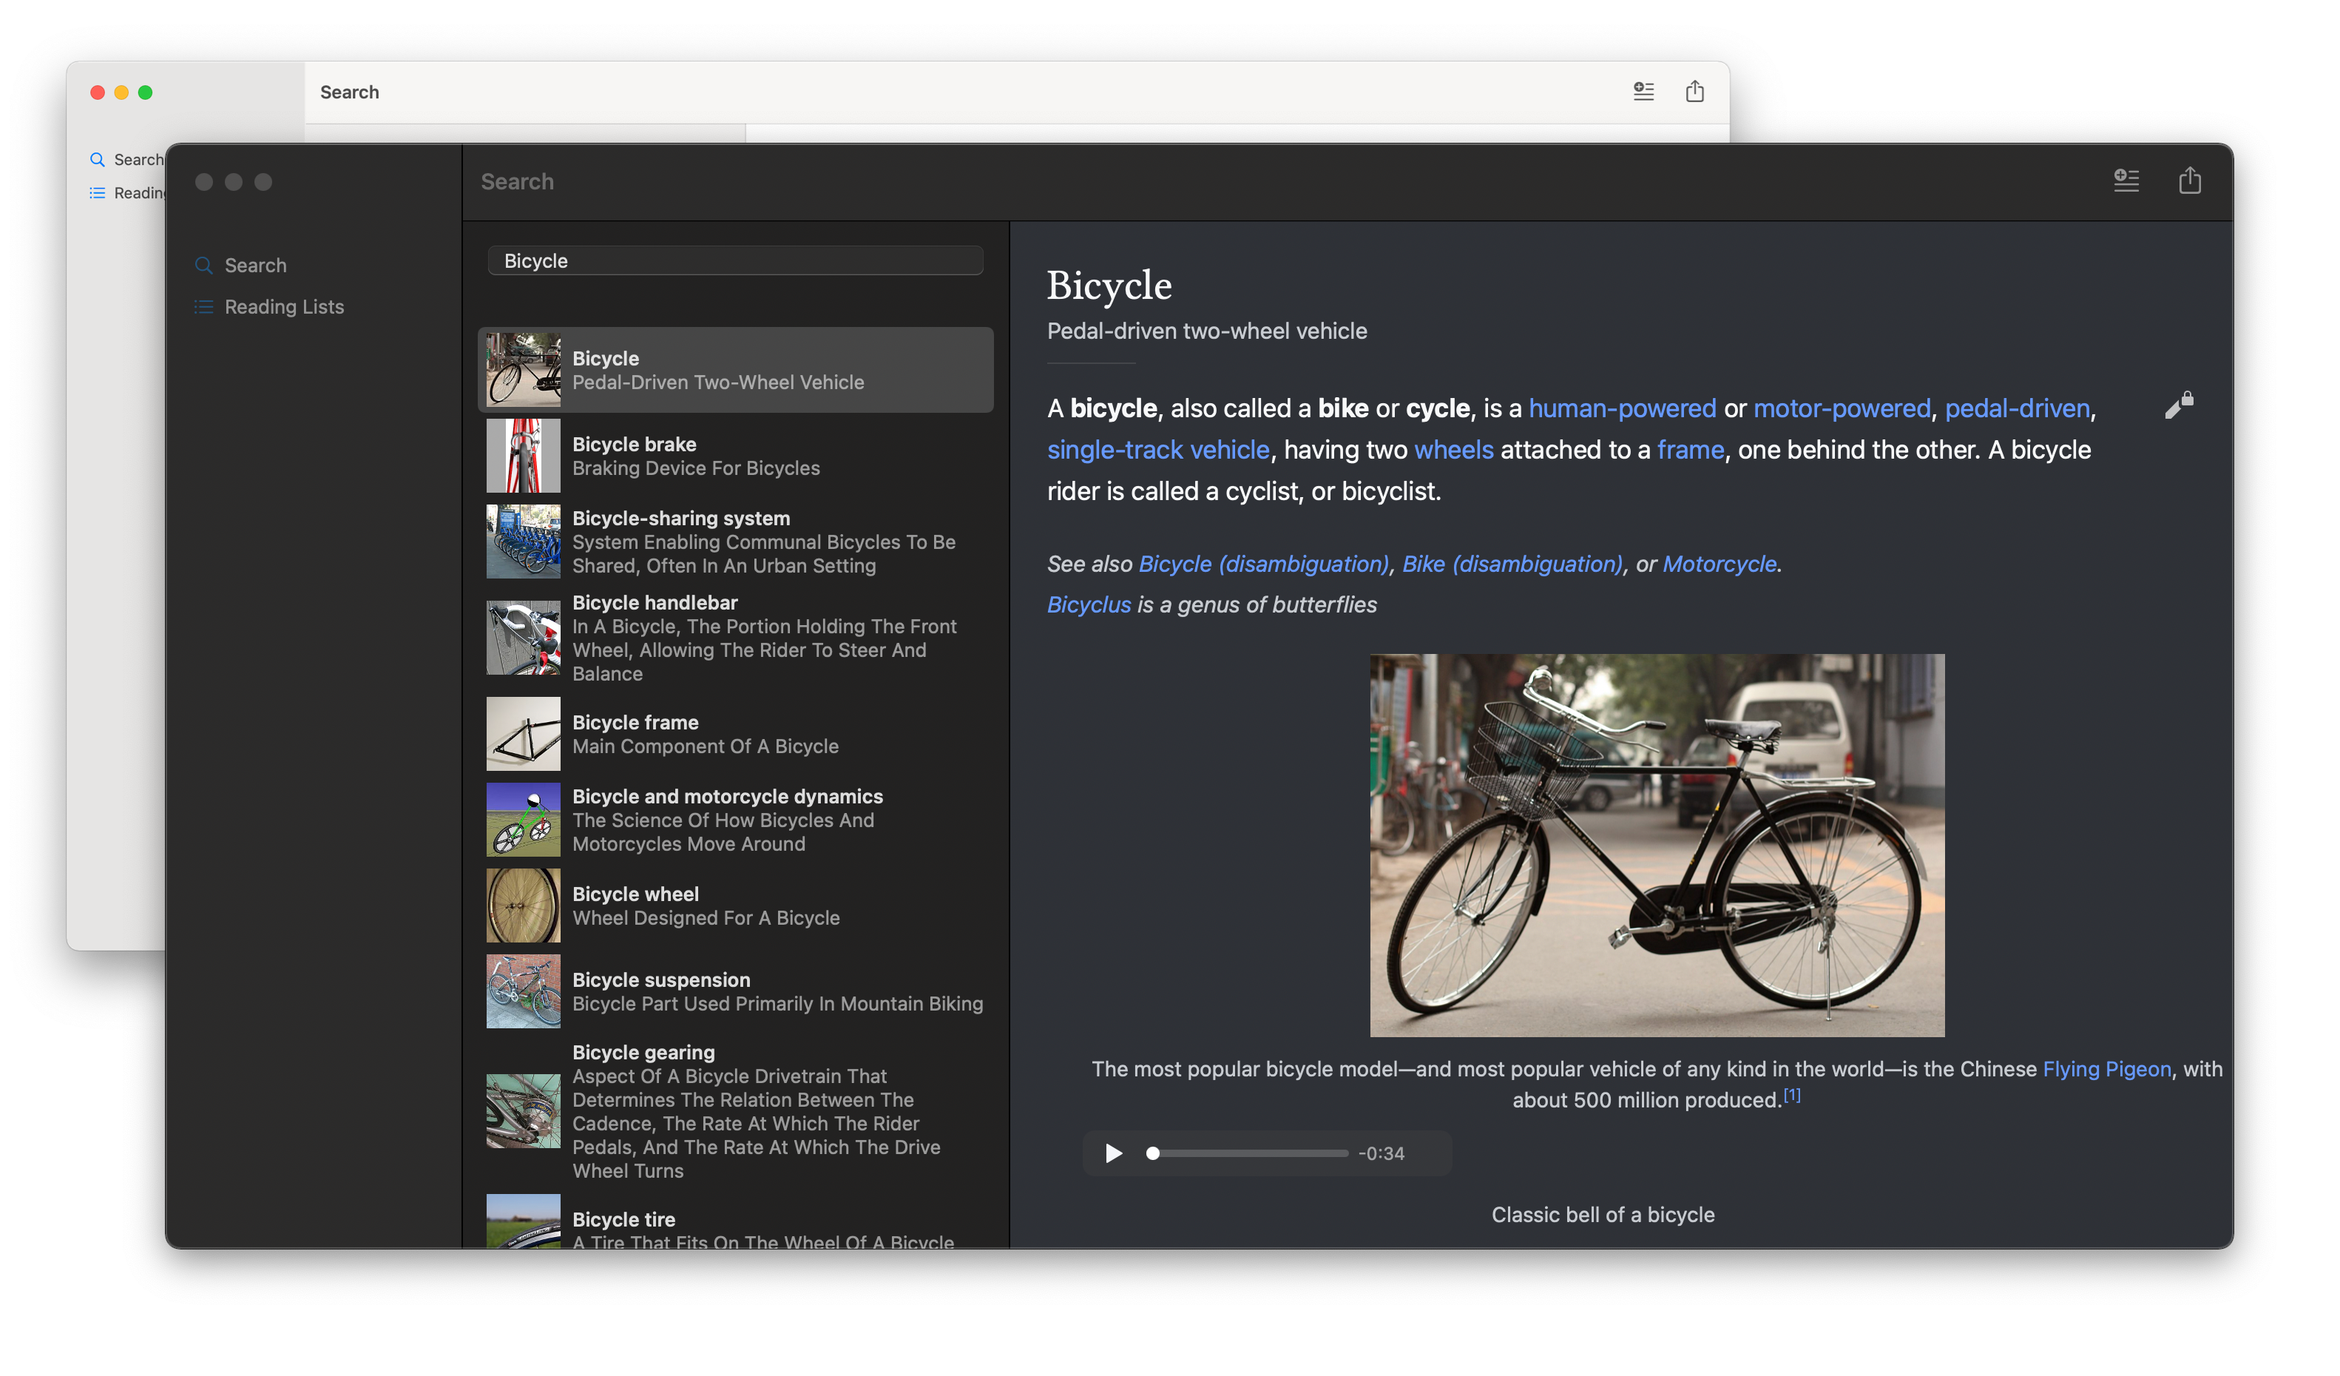The height and width of the screenshot is (1376, 2340).
Task: Open Reading Lists in the dark sidebar
Action: click(283, 306)
